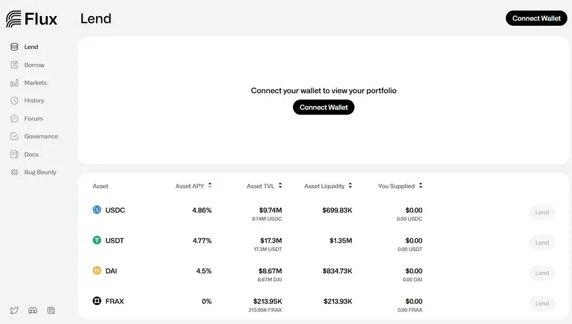The height and width of the screenshot is (324, 572).
Task: Click the Flux logo icon
Action: coord(14,19)
